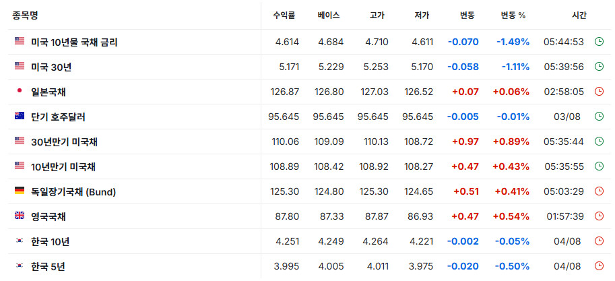Screen dimensions: 615x281
Task: Click German flag icon beside 독일장기국채 (Bund)
Action: click(x=20, y=191)
